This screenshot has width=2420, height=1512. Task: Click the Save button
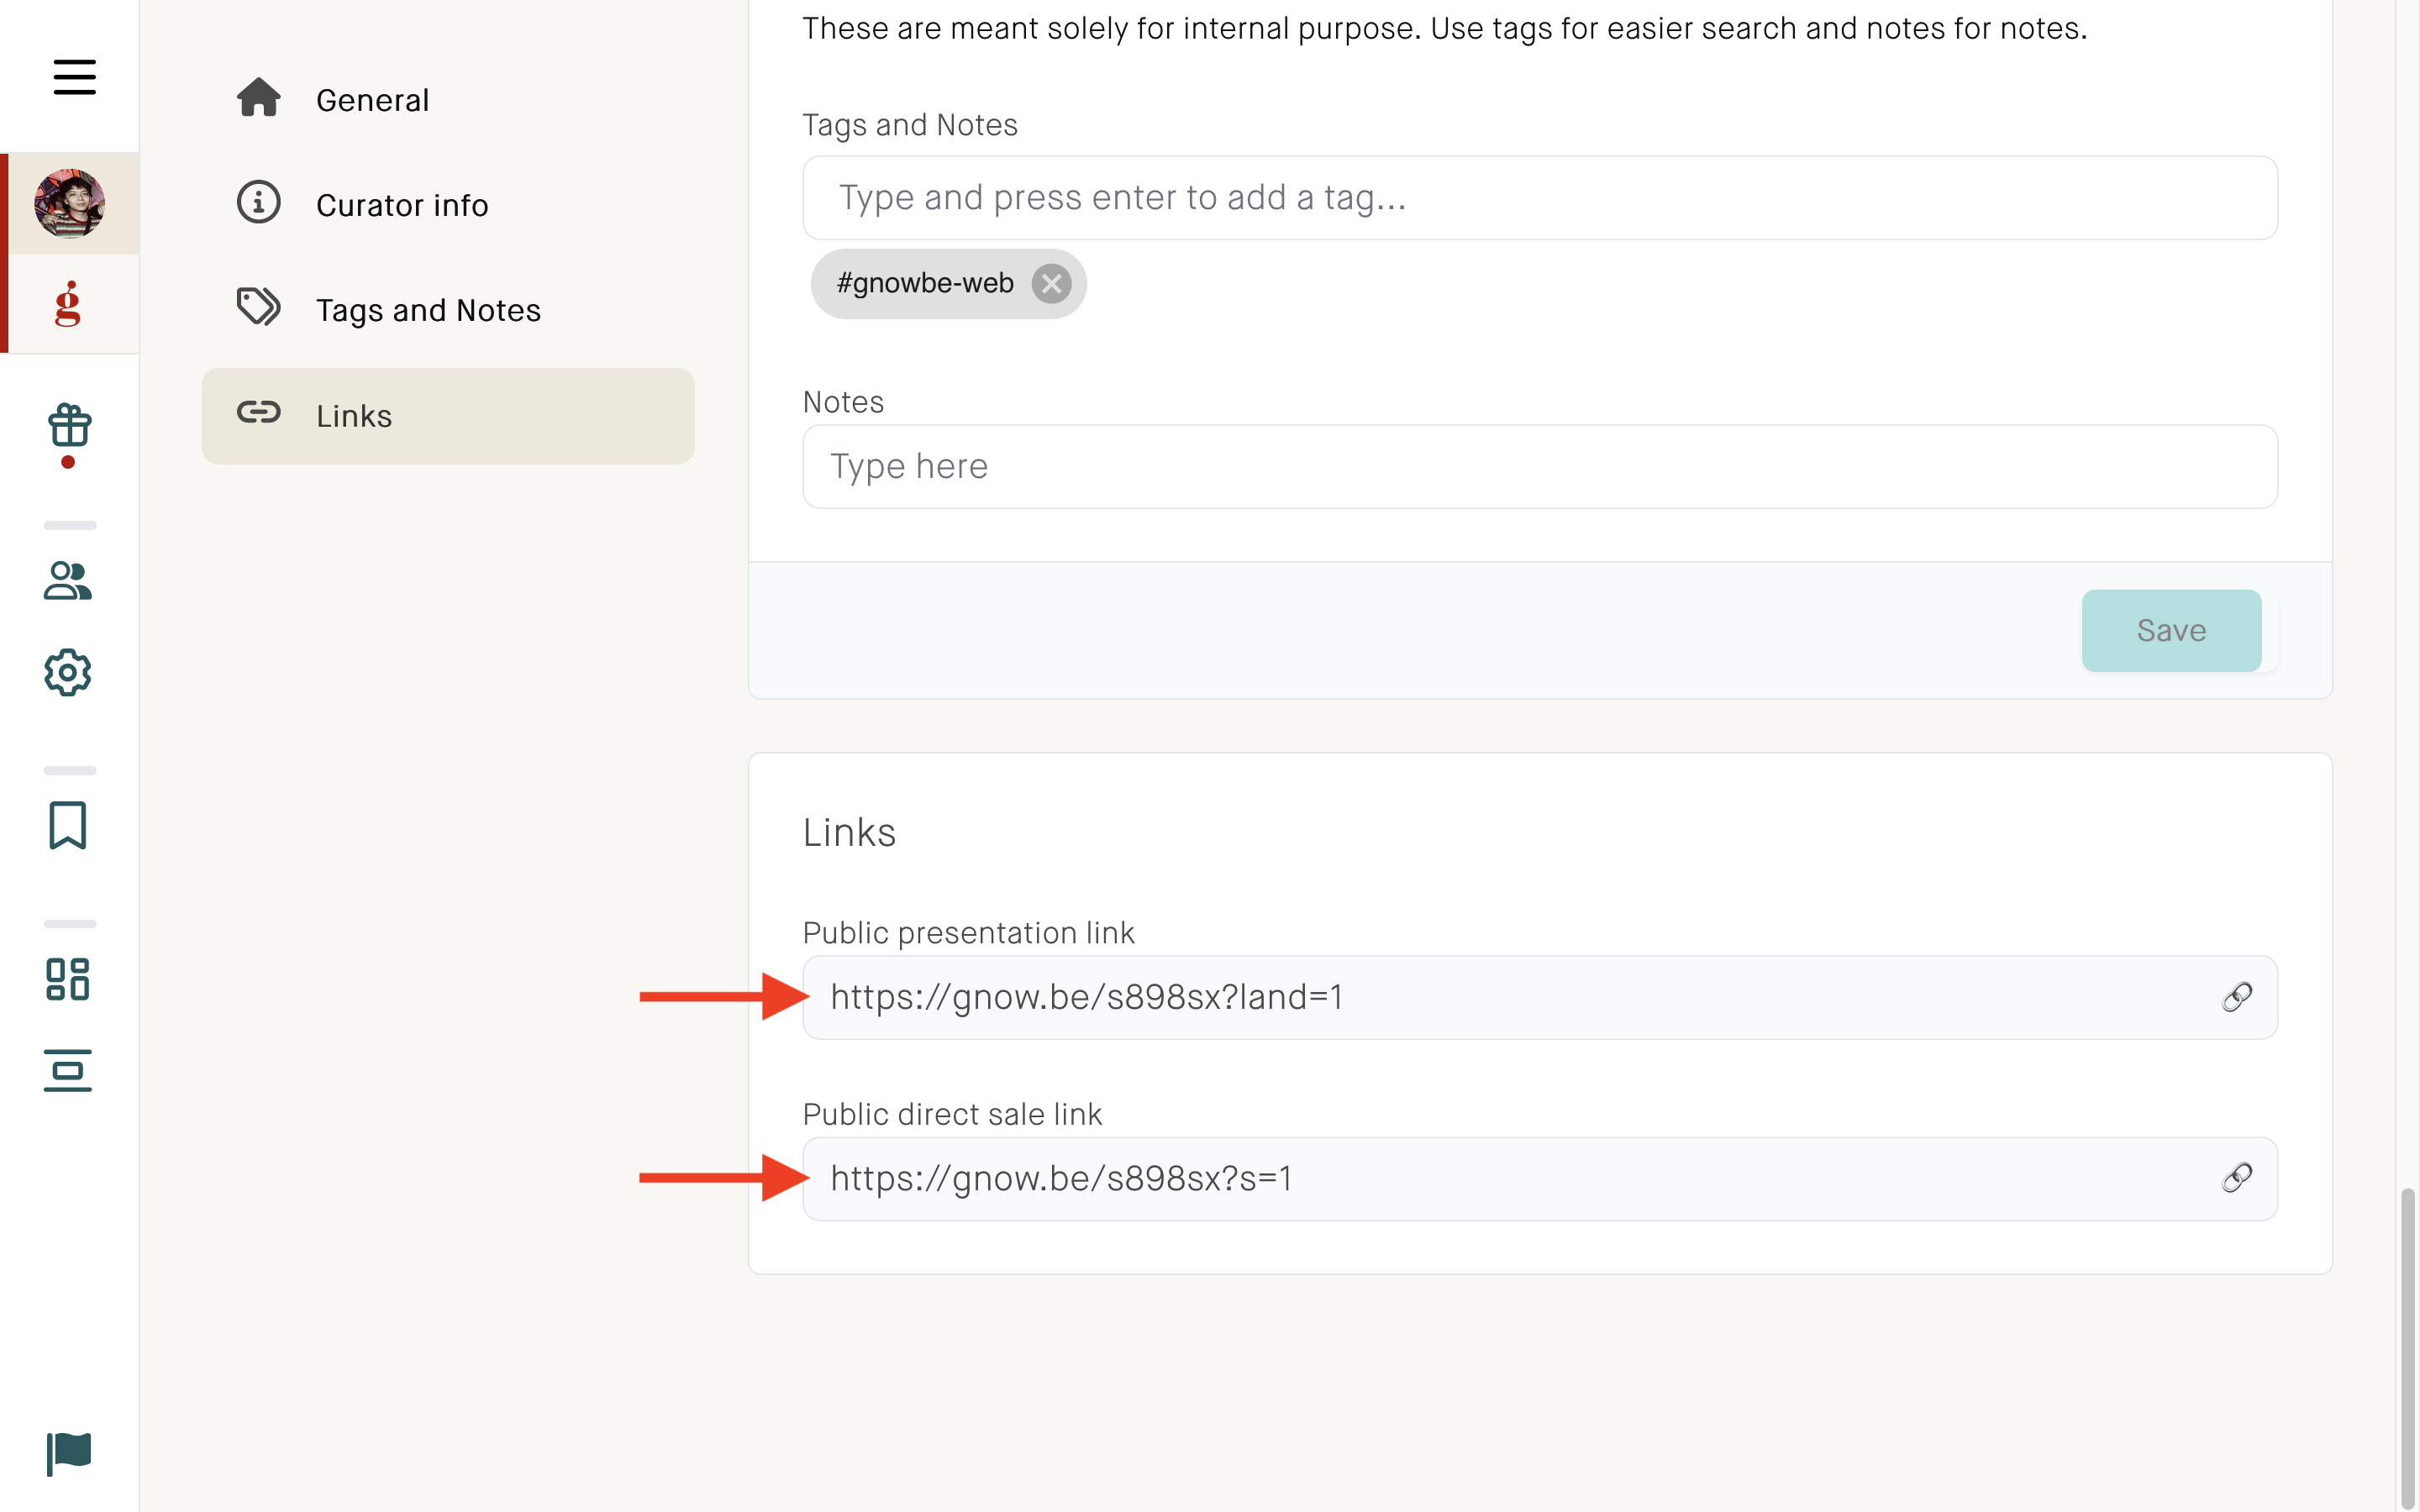pos(2171,631)
